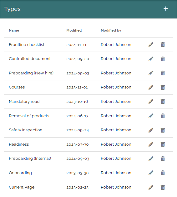Viewport: 177px width, 197px height.
Task: Delete the Courses type
Action: pos(163,87)
